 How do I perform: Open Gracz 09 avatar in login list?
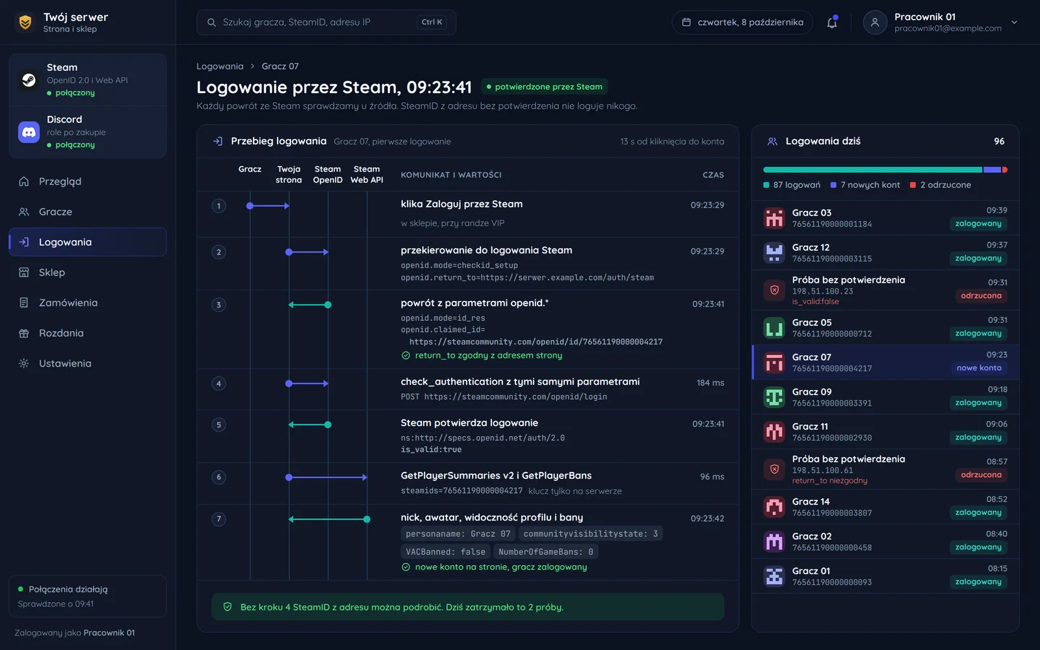774,397
